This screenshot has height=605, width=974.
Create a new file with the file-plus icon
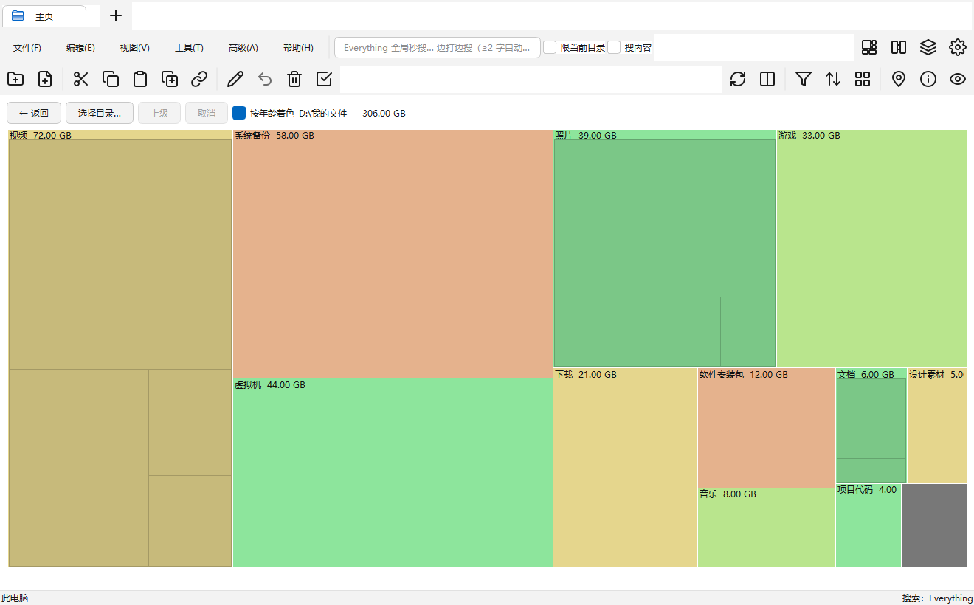[x=45, y=79]
